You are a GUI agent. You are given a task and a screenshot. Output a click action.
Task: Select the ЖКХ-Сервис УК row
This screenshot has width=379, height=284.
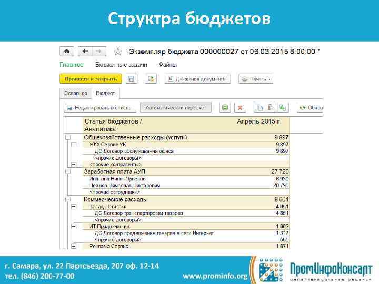tap(186, 145)
